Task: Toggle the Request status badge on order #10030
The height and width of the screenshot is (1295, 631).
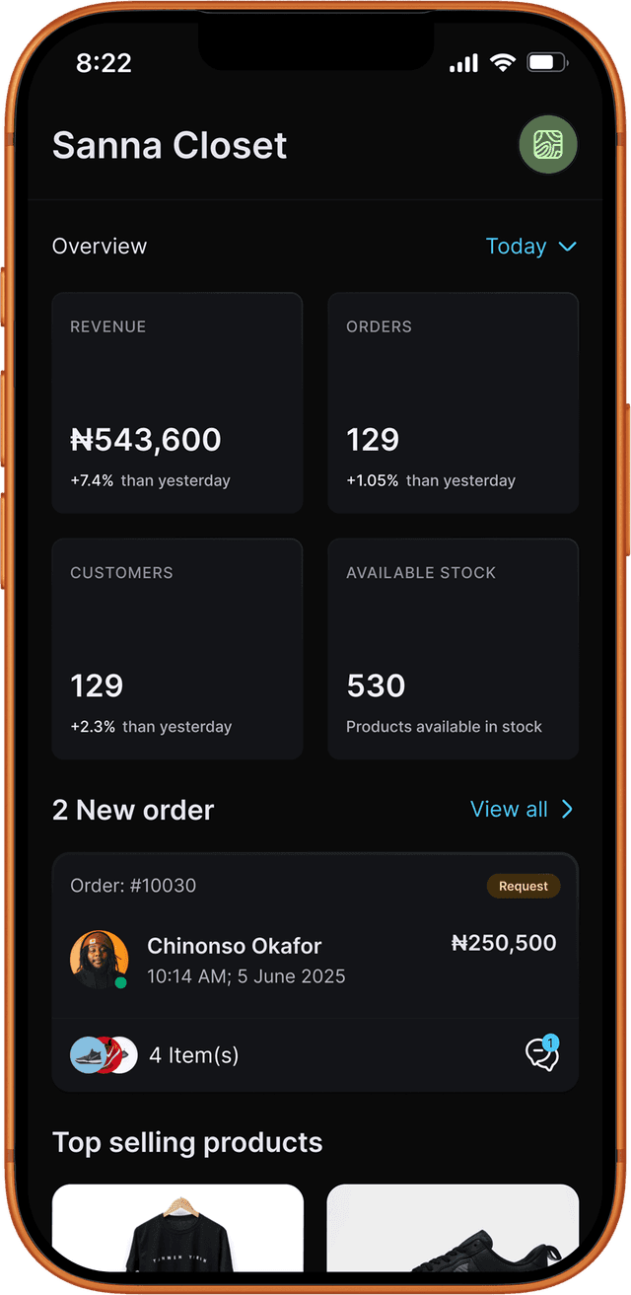Action: [x=524, y=886]
